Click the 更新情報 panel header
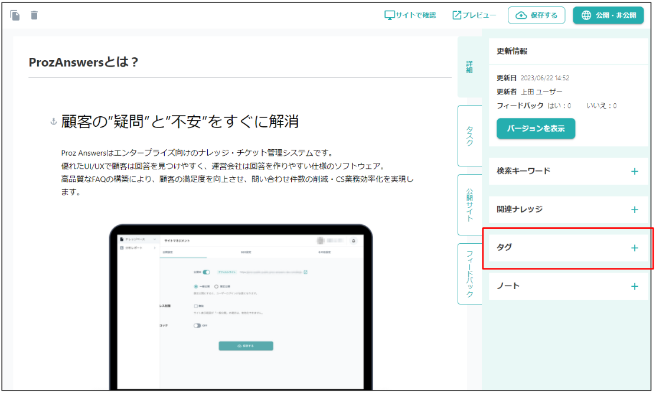Image resolution: width=656 pixels, height=393 pixels. coord(569,51)
